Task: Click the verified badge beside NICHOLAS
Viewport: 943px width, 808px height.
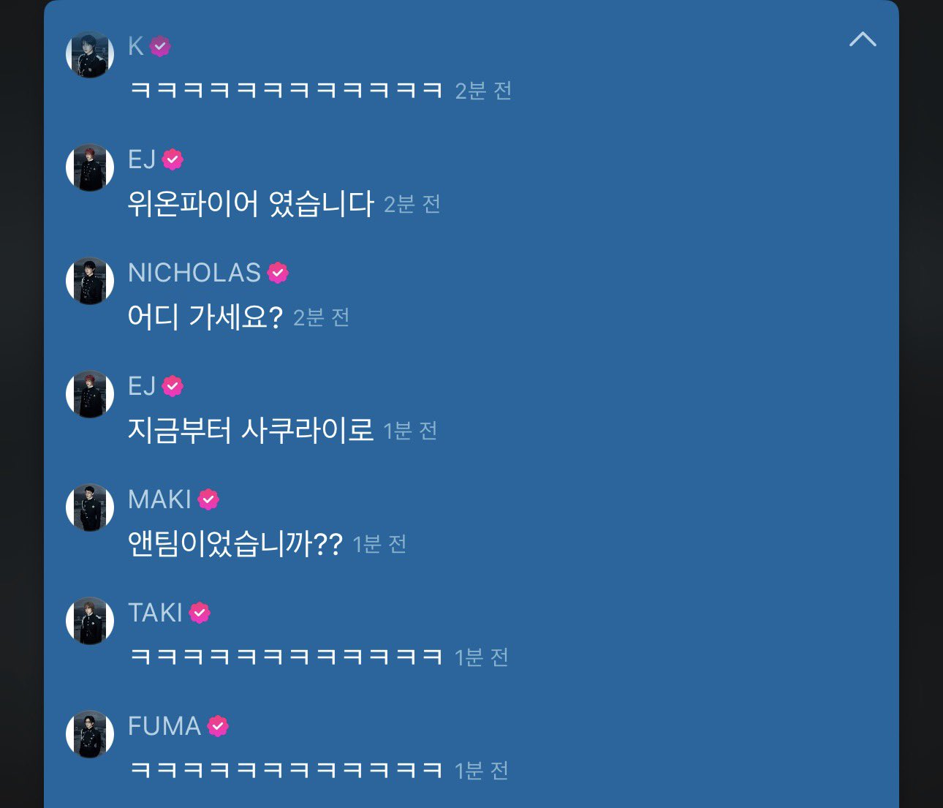Action: pos(278,273)
